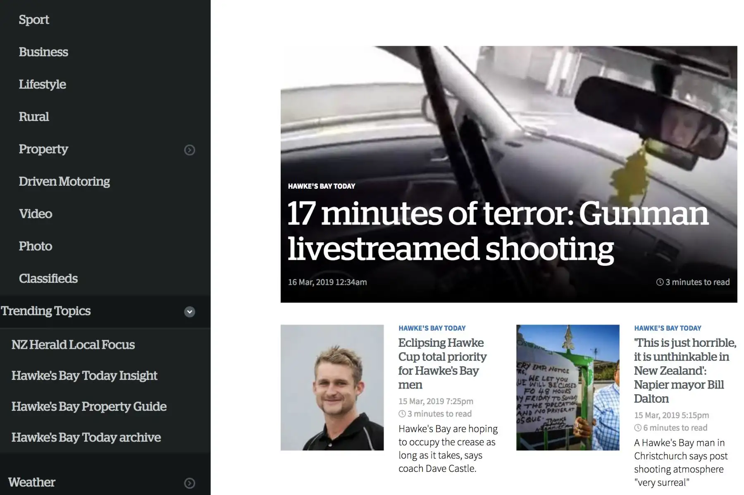
Task: Open the Business section
Action: (43, 52)
